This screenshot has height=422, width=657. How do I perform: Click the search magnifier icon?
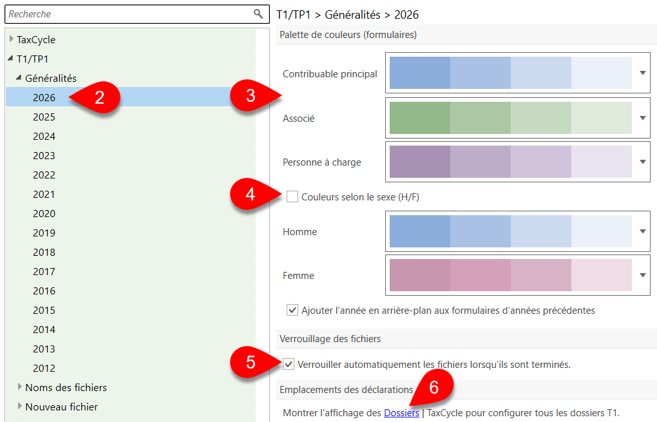click(x=258, y=14)
